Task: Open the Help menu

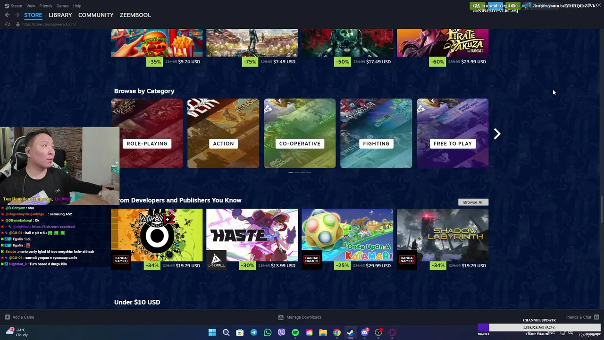Action: [x=77, y=6]
